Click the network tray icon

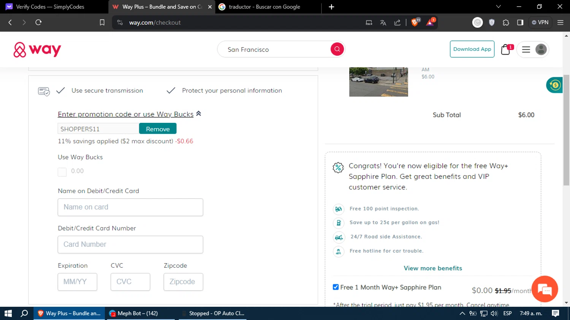click(x=484, y=314)
